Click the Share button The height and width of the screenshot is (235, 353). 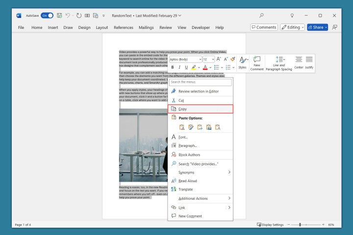point(317,27)
